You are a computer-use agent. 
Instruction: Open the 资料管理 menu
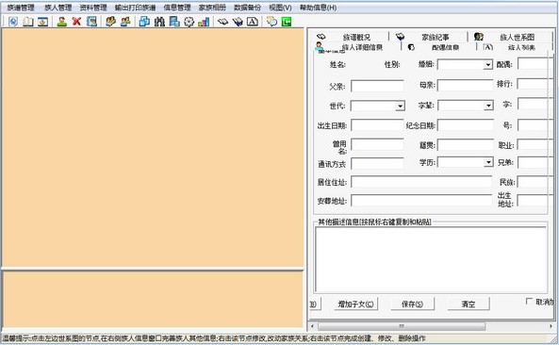[x=93, y=8]
